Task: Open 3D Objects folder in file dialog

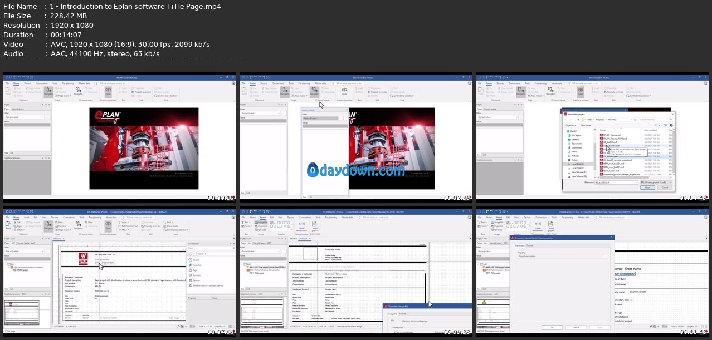Action: click(x=574, y=135)
